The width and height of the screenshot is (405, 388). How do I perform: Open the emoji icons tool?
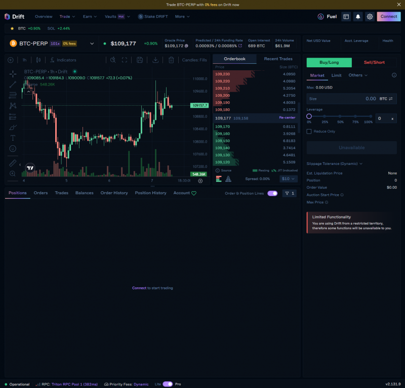pyautogui.click(x=13, y=148)
